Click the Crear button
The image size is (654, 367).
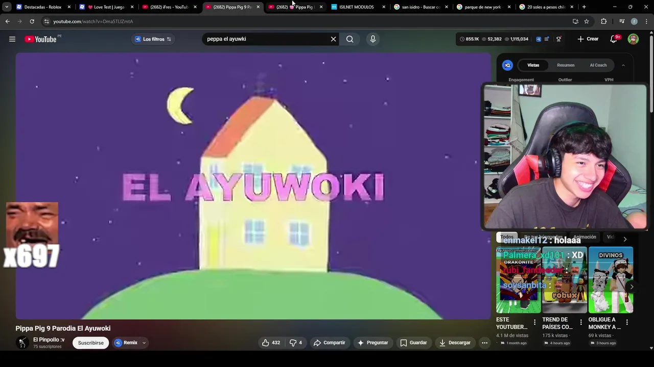pyautogui.click(x=588, y=39)
